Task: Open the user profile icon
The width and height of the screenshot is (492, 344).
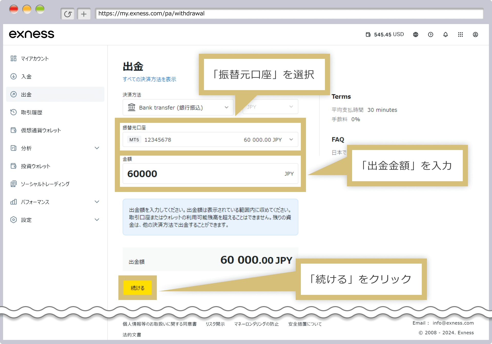Action: (x=475, y=35)
